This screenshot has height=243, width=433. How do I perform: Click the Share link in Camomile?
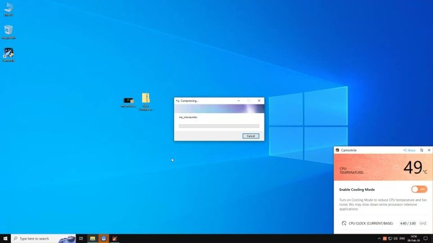[x=409, y=150]
